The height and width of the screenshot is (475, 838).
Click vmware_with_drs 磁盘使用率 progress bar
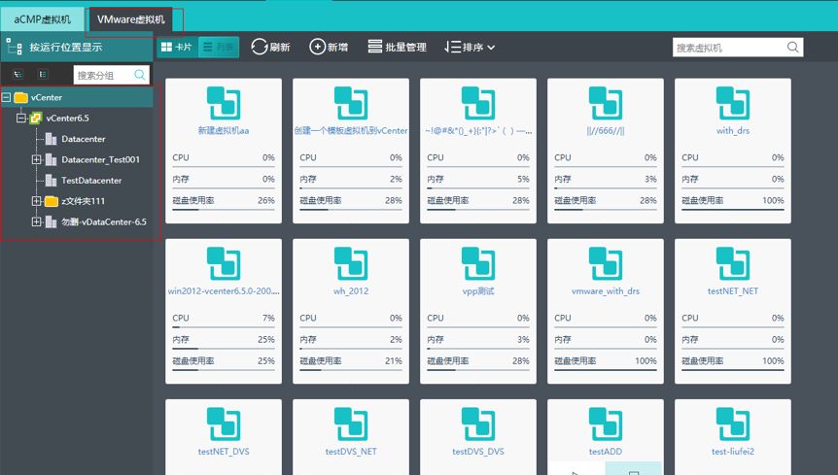606,370
